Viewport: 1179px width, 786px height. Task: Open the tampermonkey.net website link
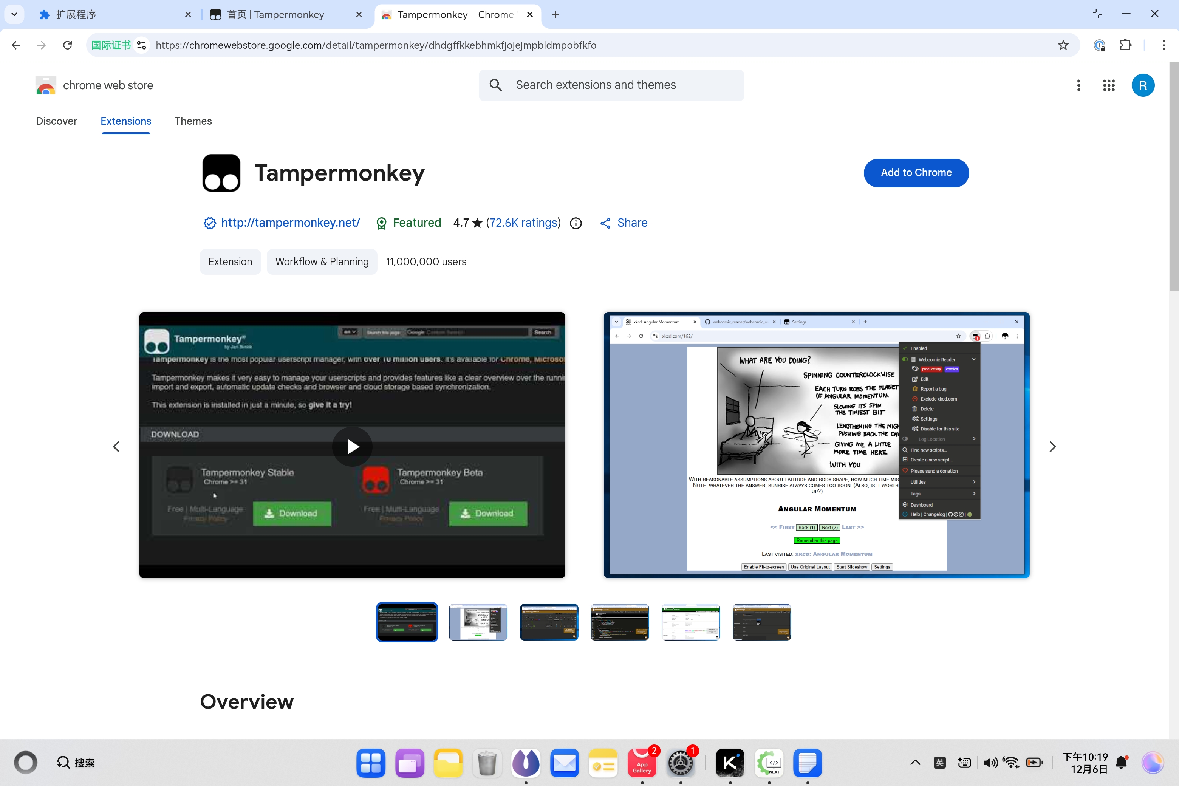pyautogui.click(x=290, y=223)
